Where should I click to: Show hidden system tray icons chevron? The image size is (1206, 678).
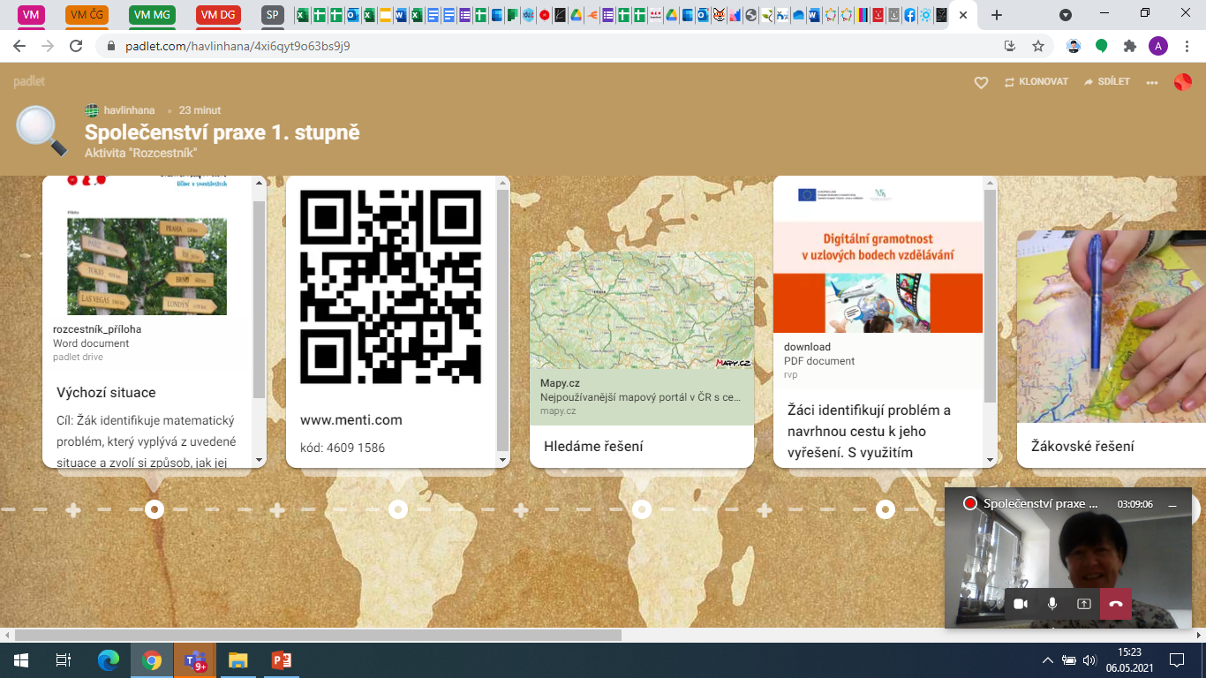point(1048,659)
